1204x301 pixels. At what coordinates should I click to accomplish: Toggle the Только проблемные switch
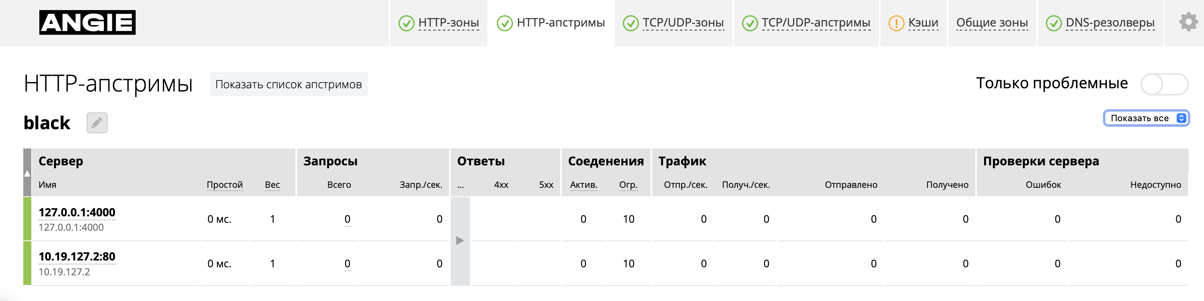1164,84
